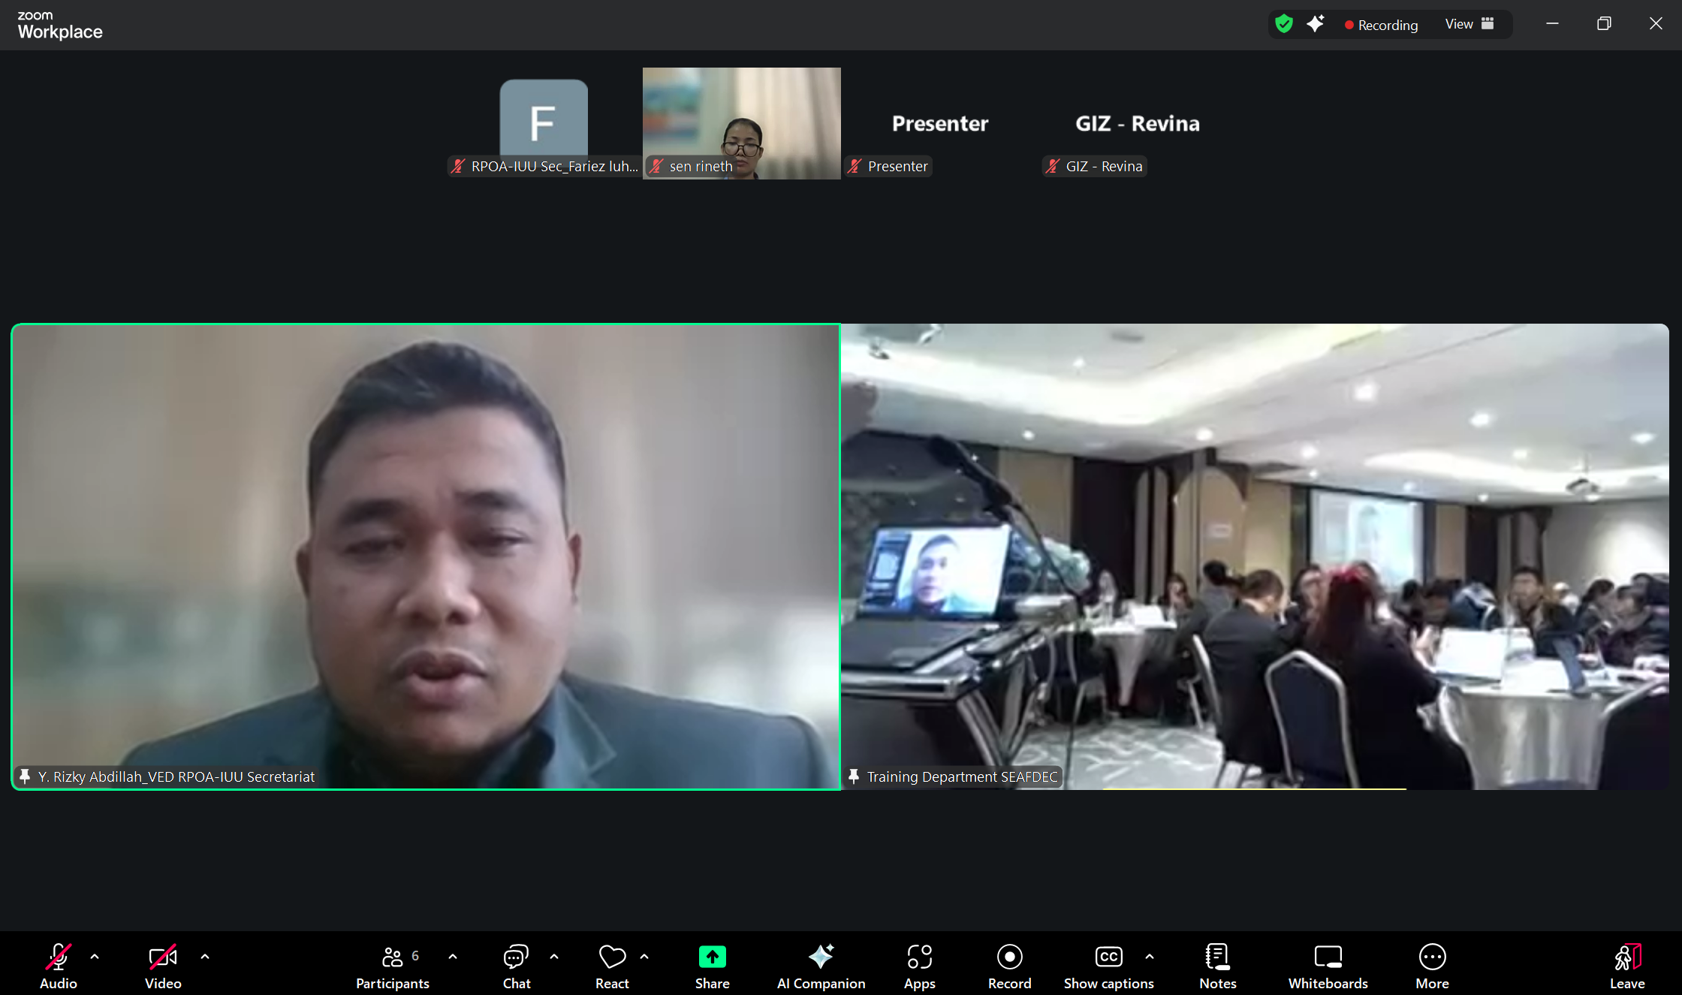Click the green encryption shield icon
This screenshot has height=995, width=1682.
pos(1284,24)
